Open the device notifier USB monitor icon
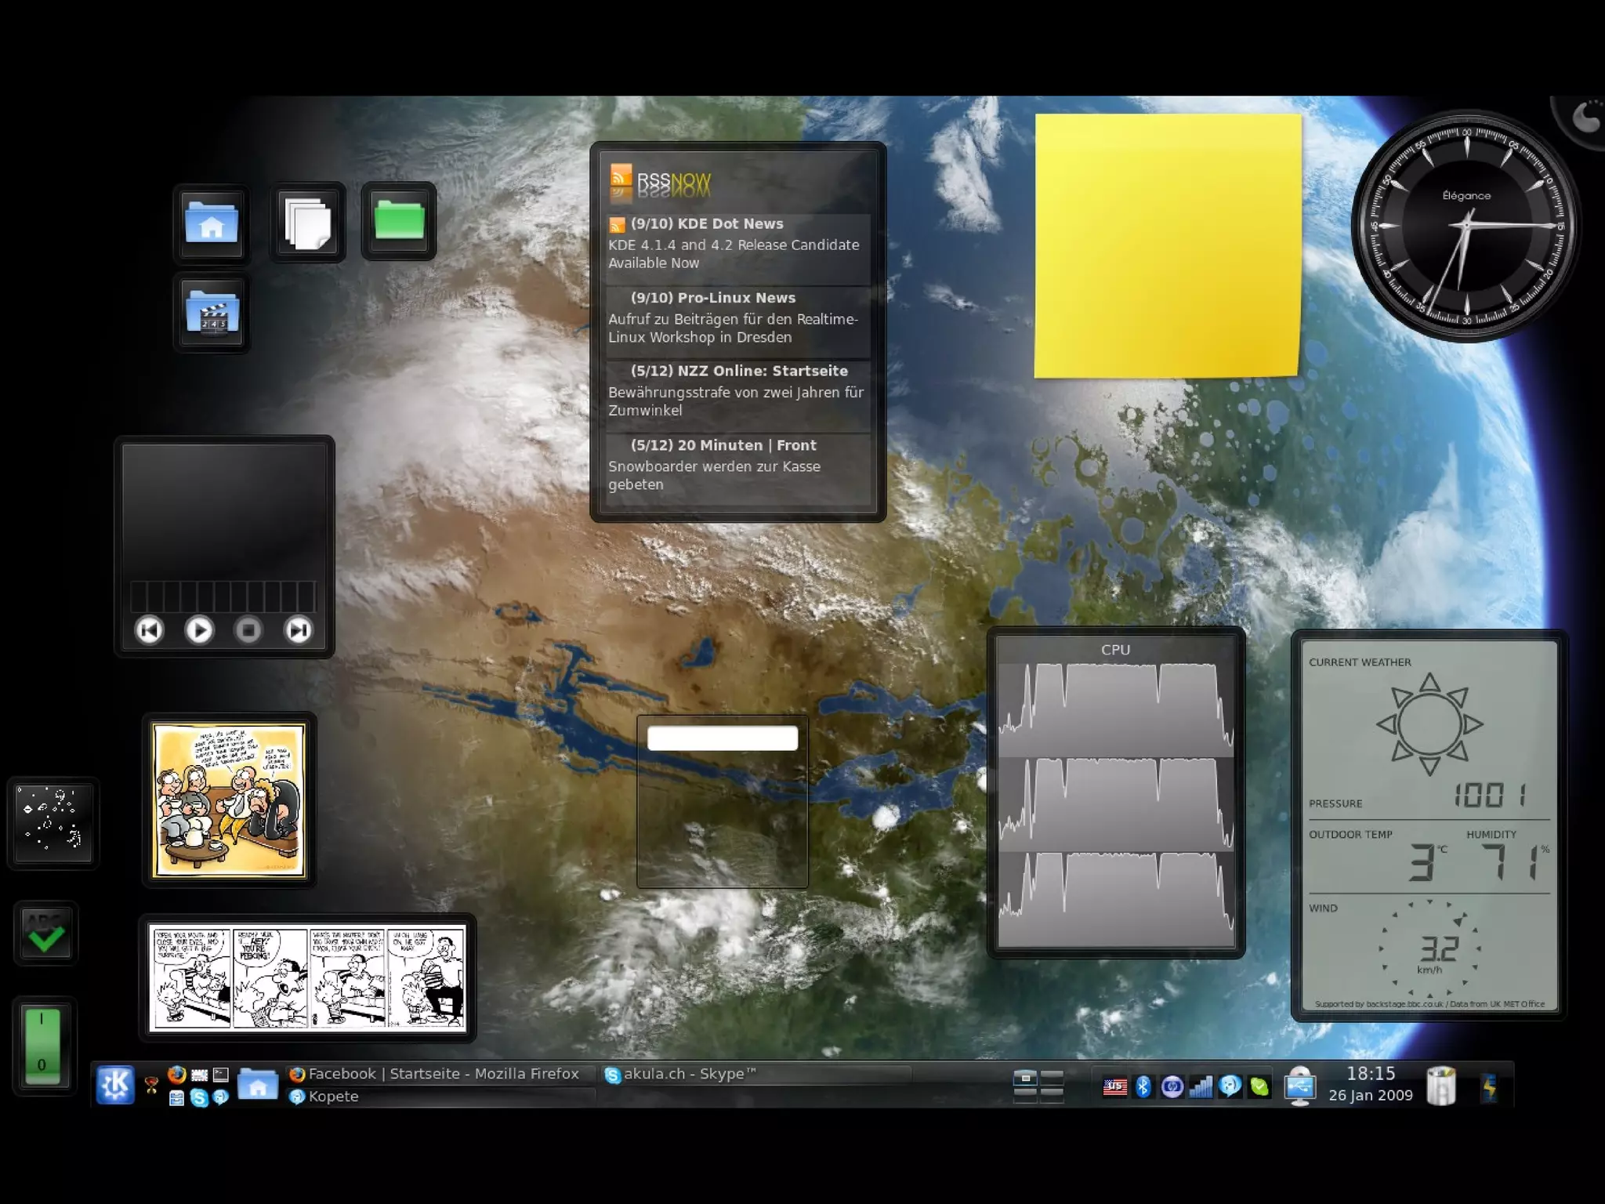 pos(1299,1086)
